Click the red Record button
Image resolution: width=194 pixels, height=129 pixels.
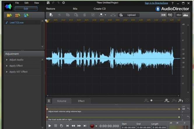click(x=92, y=126)
